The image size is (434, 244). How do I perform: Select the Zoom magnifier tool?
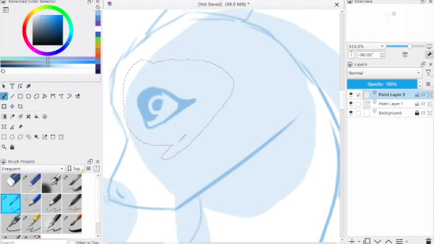pos(4,147)
